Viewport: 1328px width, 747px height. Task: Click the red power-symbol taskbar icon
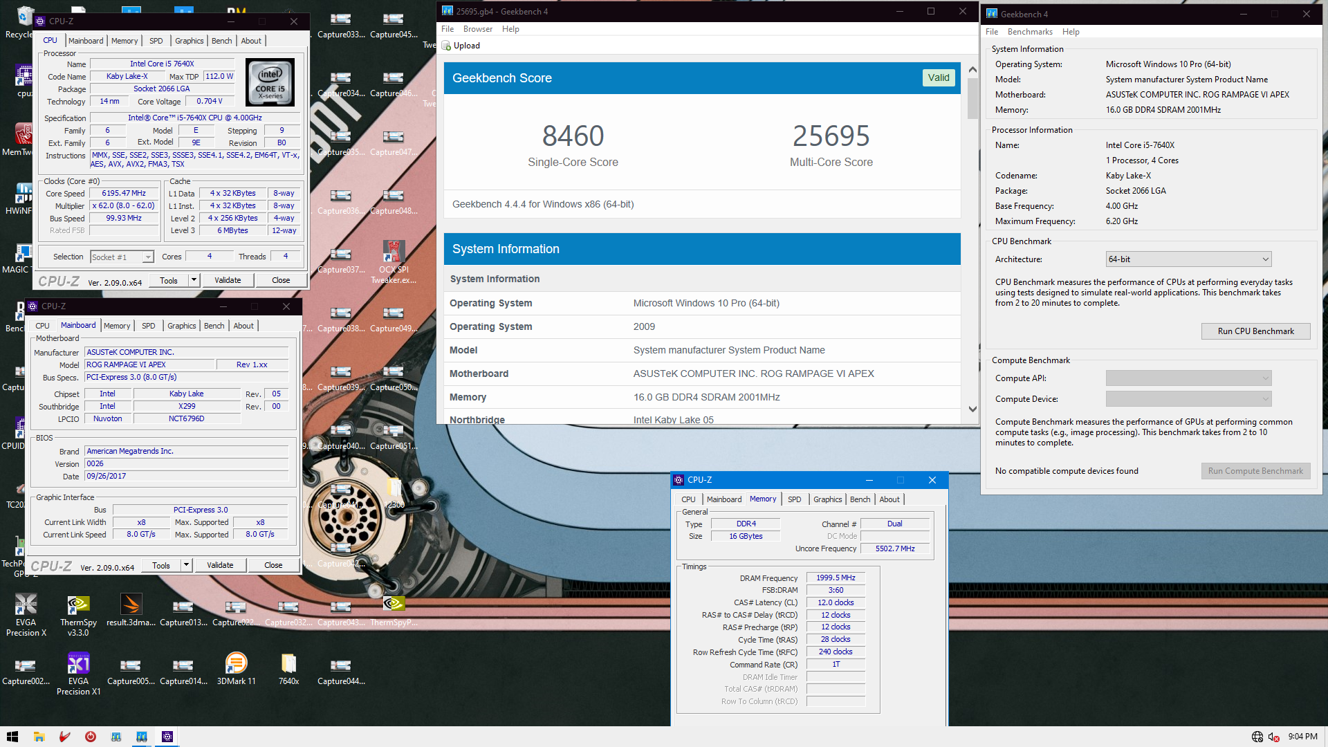(x=90, y=737)
